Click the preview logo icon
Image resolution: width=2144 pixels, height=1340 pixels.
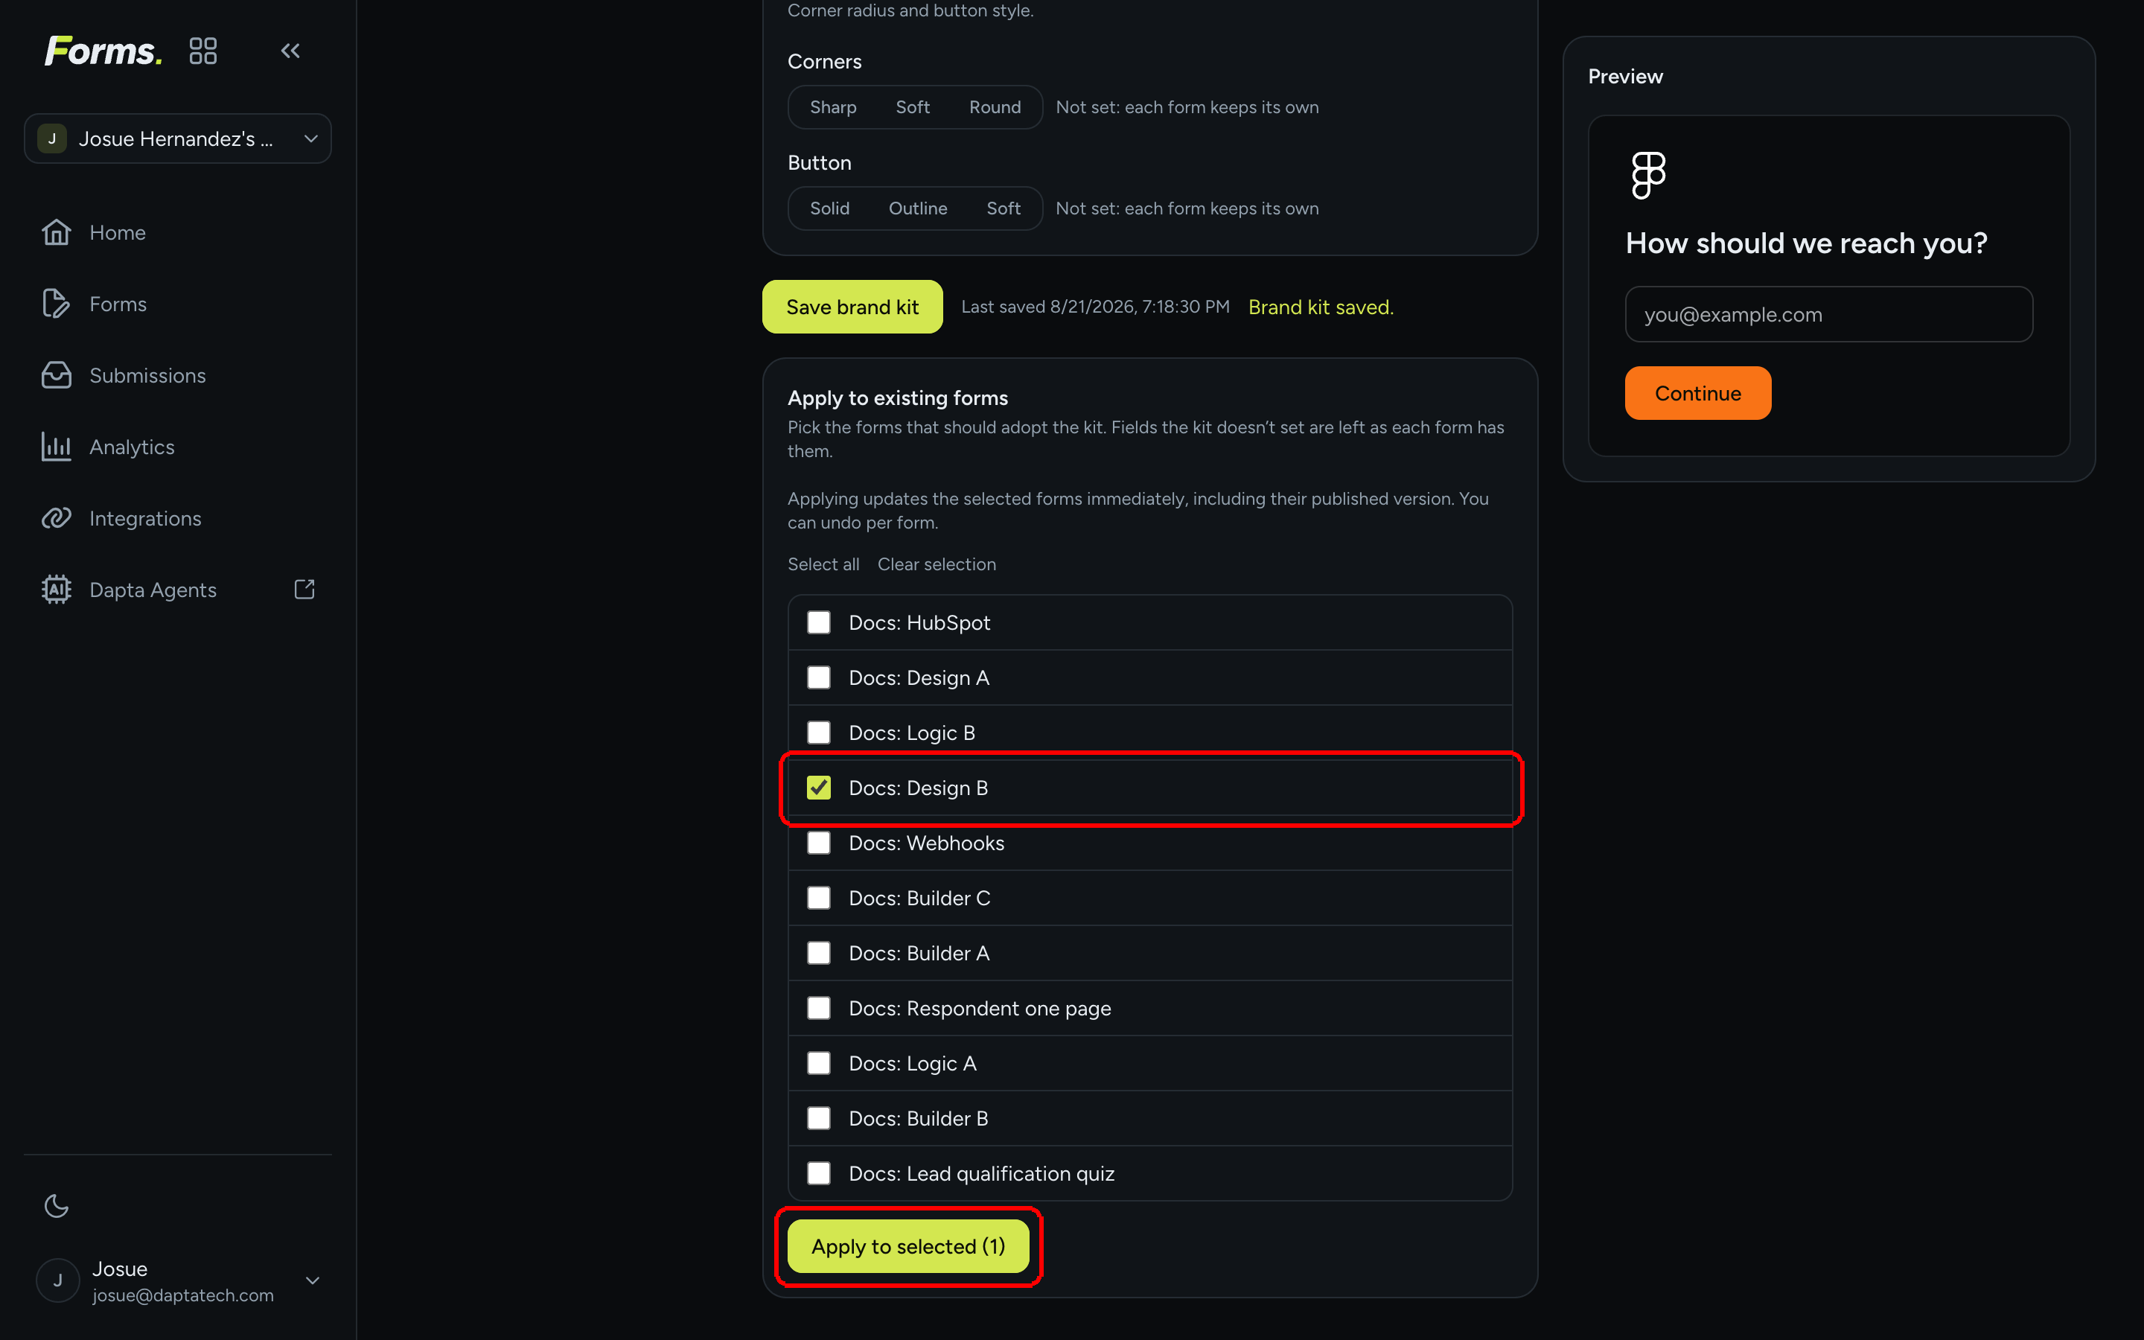click(1648, 175)
